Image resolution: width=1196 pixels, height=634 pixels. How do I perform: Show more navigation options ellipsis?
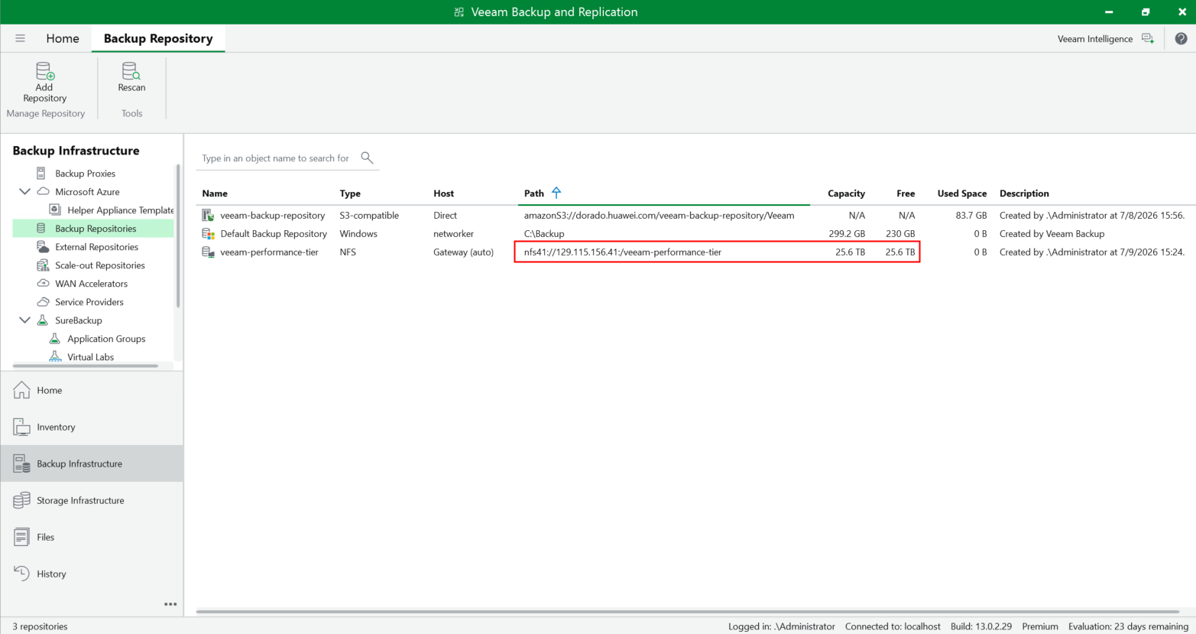(170, 604)
